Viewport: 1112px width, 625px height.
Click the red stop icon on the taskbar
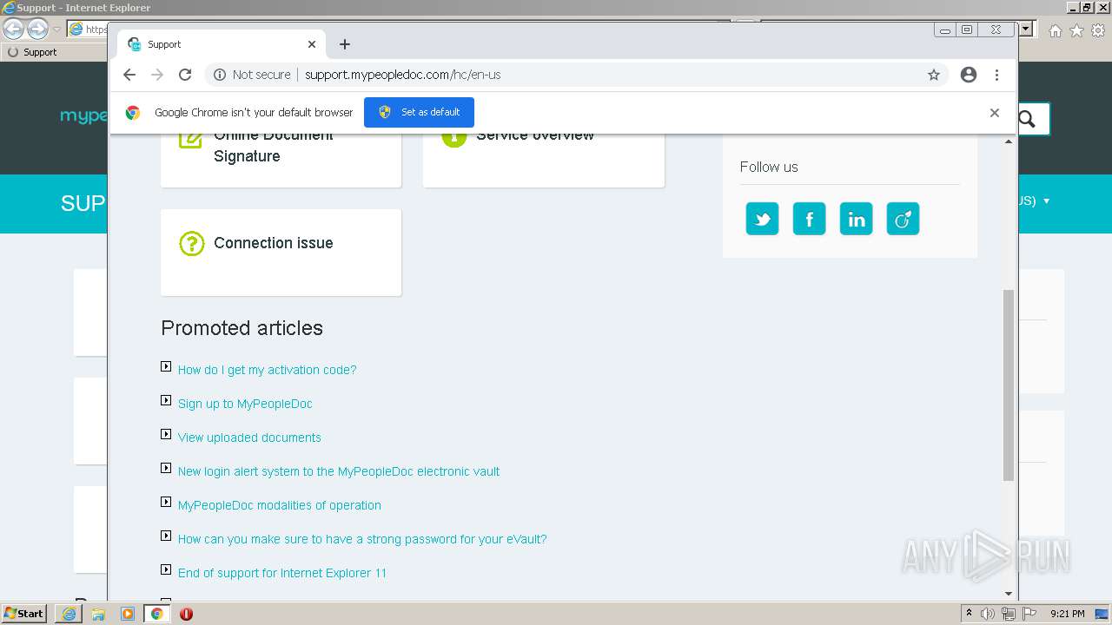(x=186, y=614)
